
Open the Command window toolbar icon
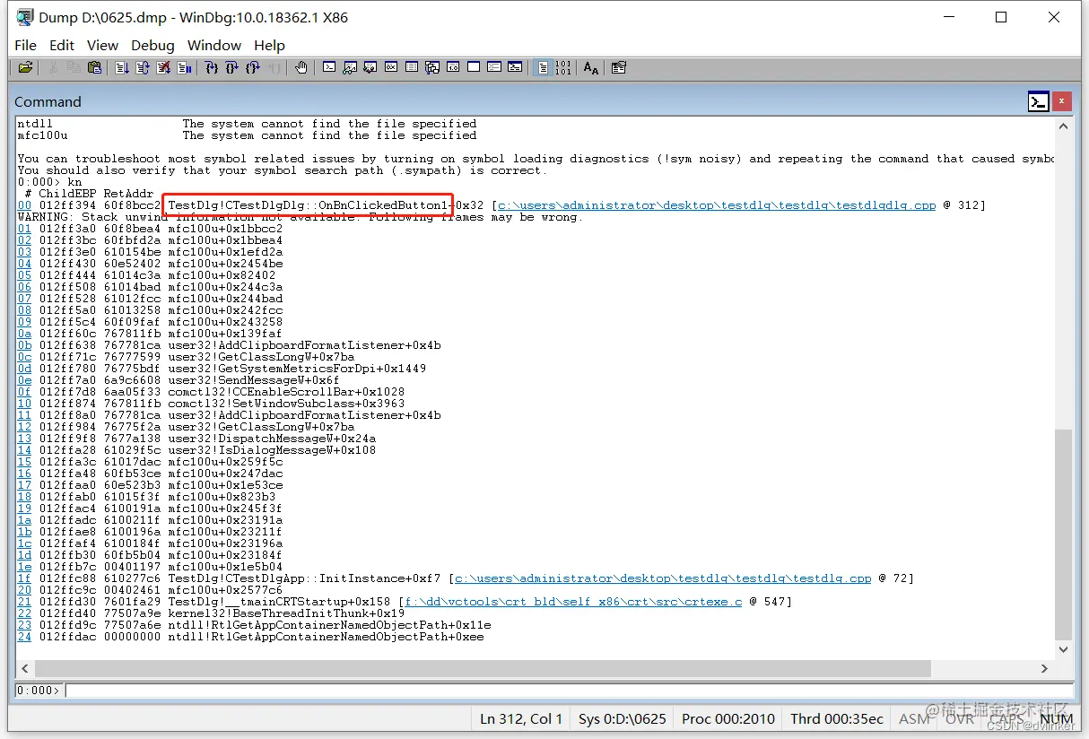pyautogui.click(x=329, y=67)
